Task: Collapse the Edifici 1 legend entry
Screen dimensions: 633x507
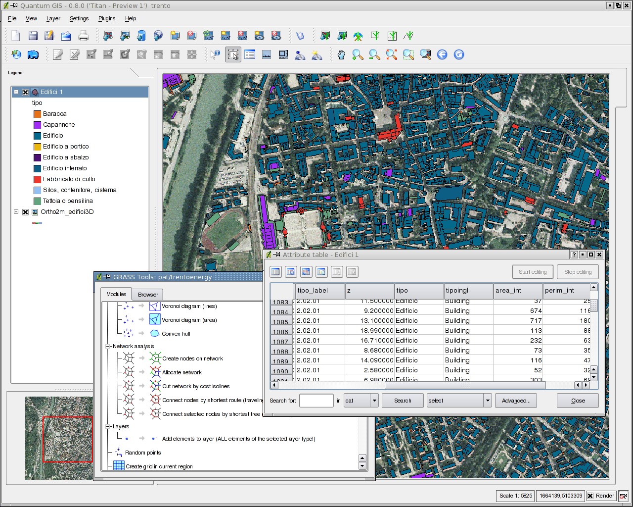Action: click(15, 92)
